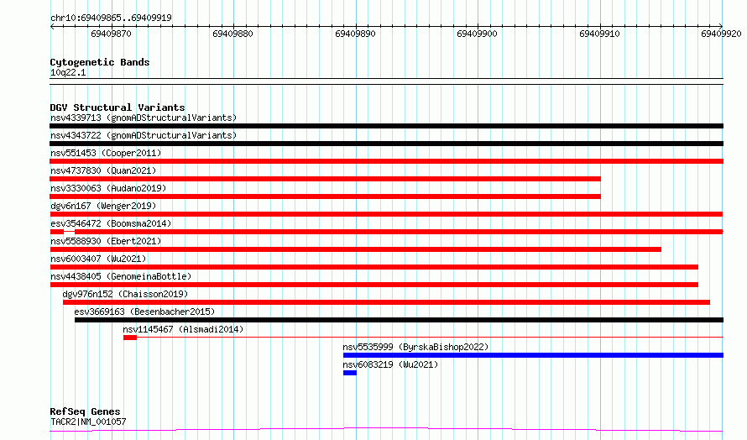The width and height of the screenshot is (747, 440).
Task: Click the 69409900 ruler tick label
Action: [x=477, y=34]
